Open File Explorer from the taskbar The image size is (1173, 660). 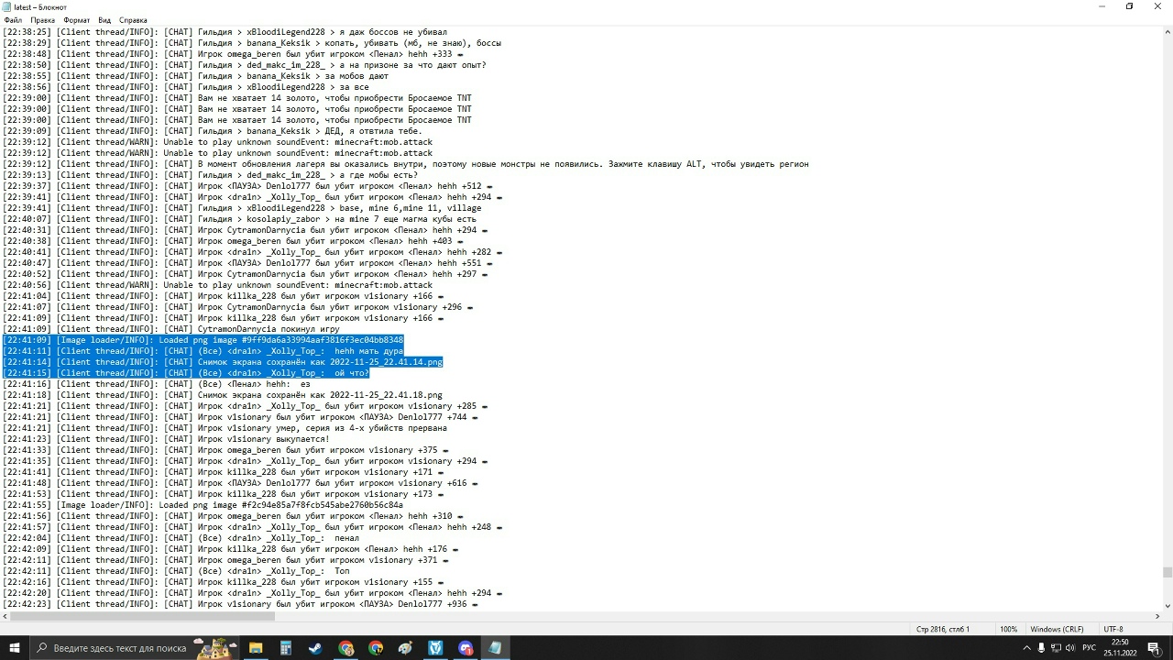[255, 646]
